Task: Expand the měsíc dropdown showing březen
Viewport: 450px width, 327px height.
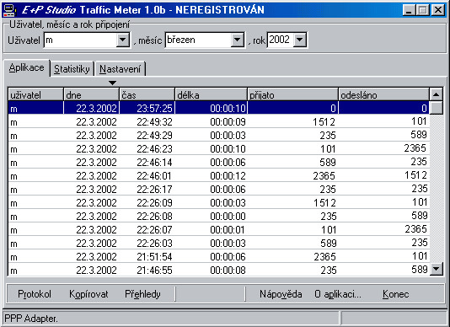Action: pos(238,40)
